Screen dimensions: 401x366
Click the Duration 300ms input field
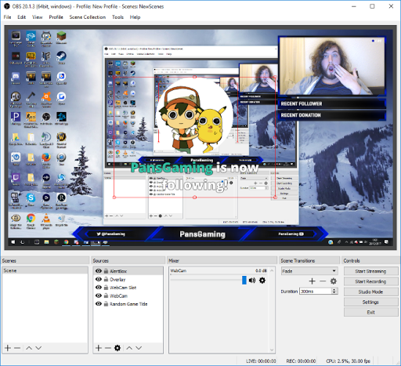tap(316, 291)
